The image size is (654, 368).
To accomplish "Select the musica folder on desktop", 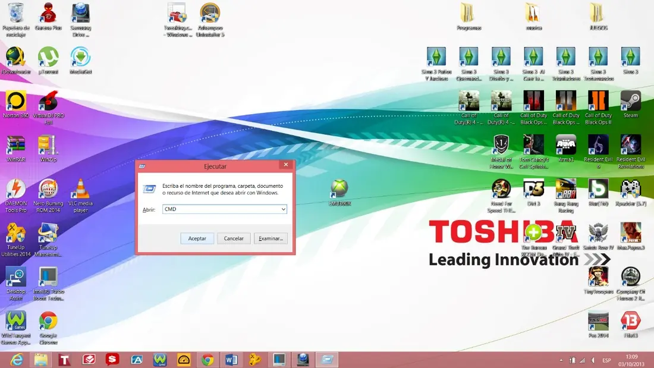I will [x=533, y=17].
